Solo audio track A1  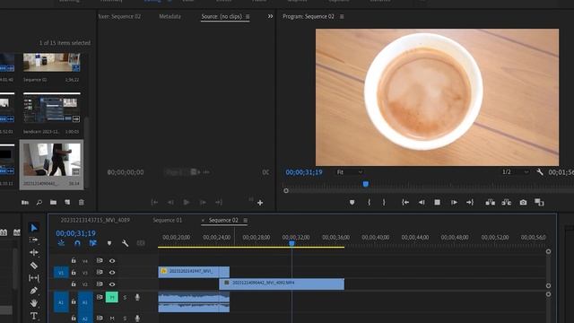point(125,297)
